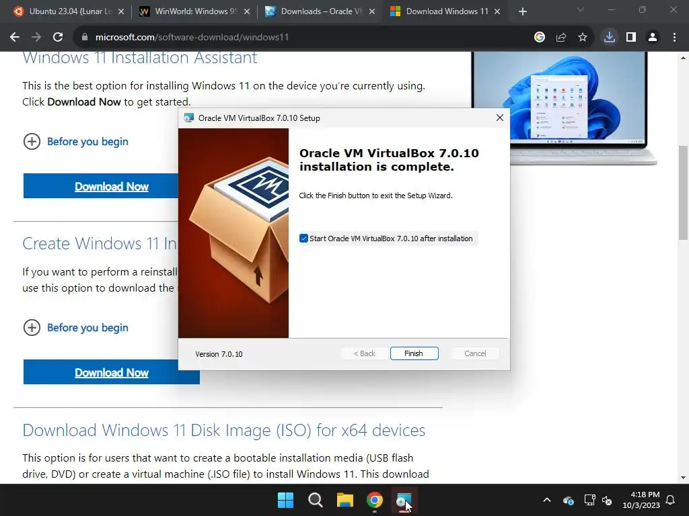
Task: Click the page vertical scrollbar thumb
Action: tap(683, 193)
